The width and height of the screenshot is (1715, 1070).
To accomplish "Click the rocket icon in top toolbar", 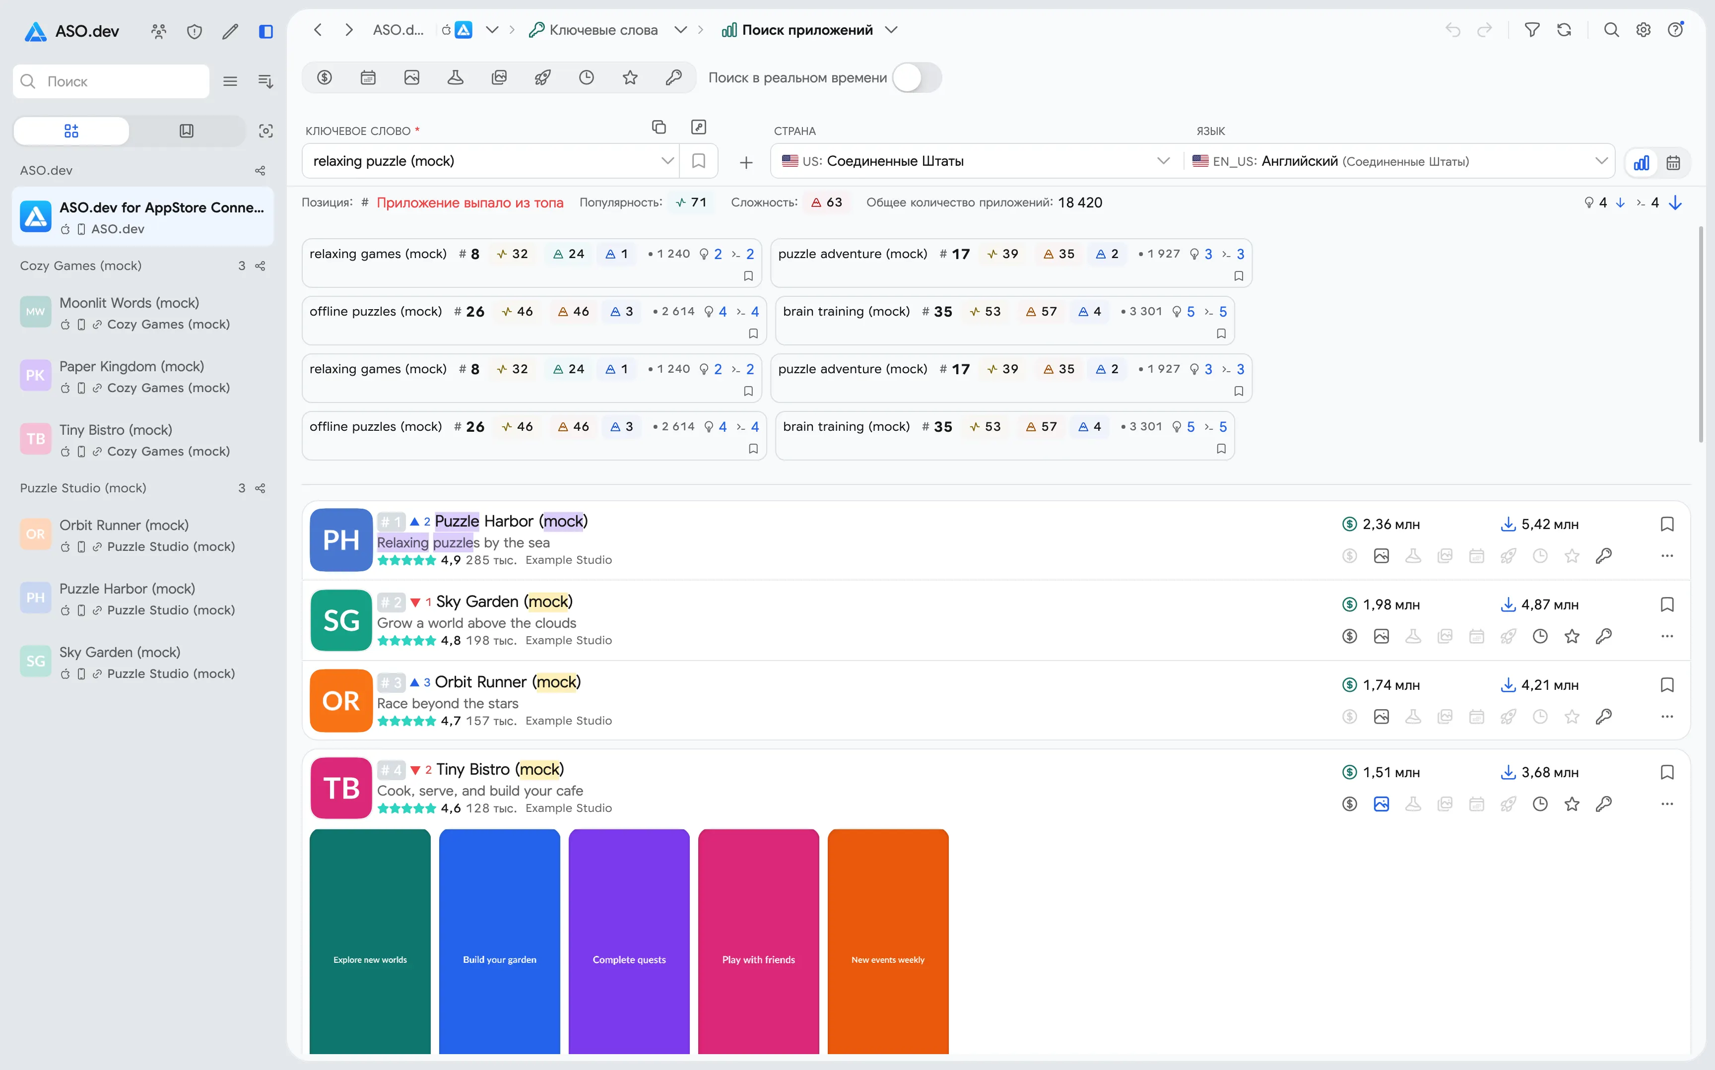I will click(543, 78).
